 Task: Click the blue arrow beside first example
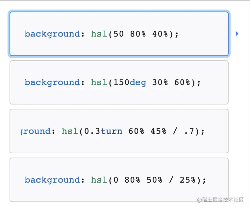click(x=237, y=34)
